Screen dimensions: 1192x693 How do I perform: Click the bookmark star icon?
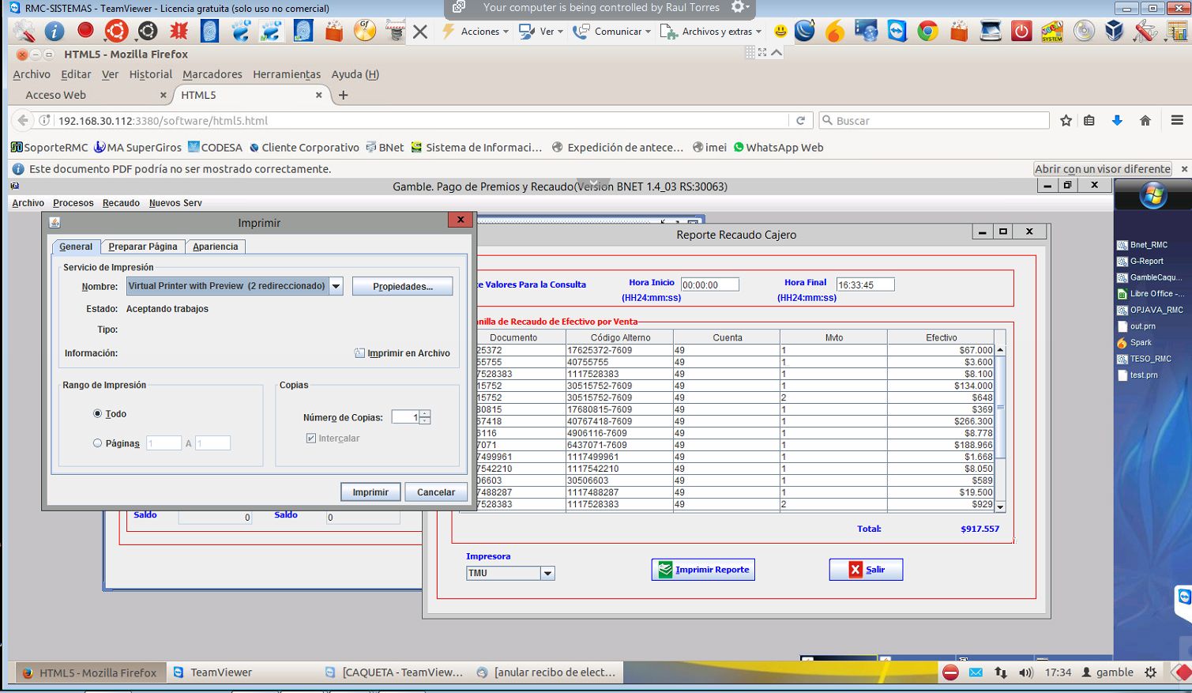point(1066,121)
